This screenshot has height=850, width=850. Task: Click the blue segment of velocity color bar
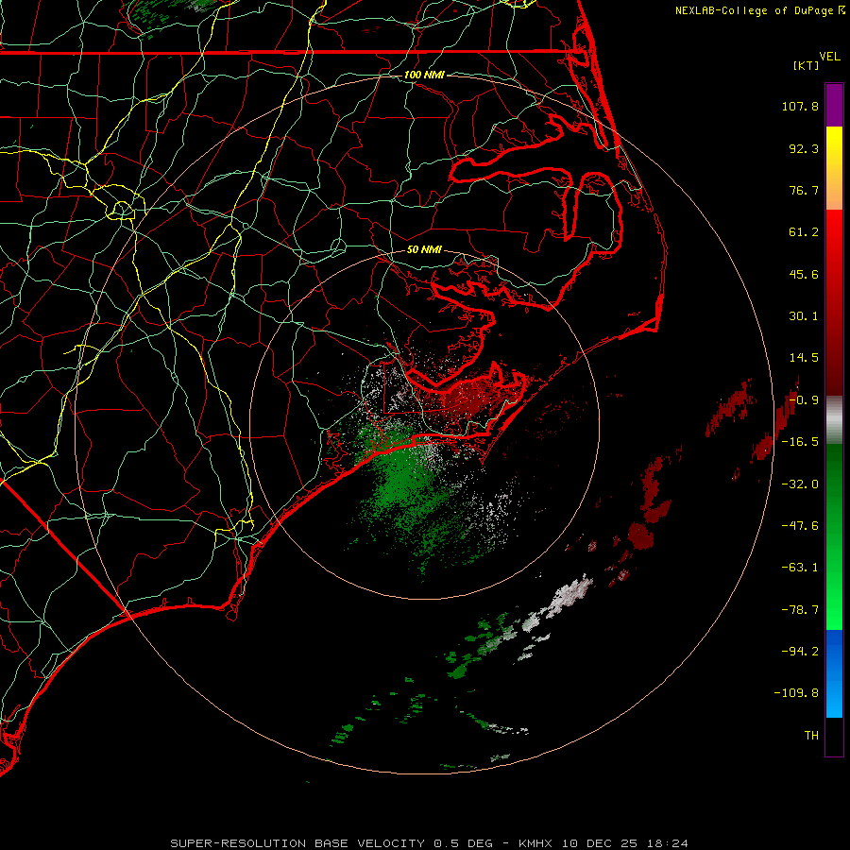(x=834, y=673)
